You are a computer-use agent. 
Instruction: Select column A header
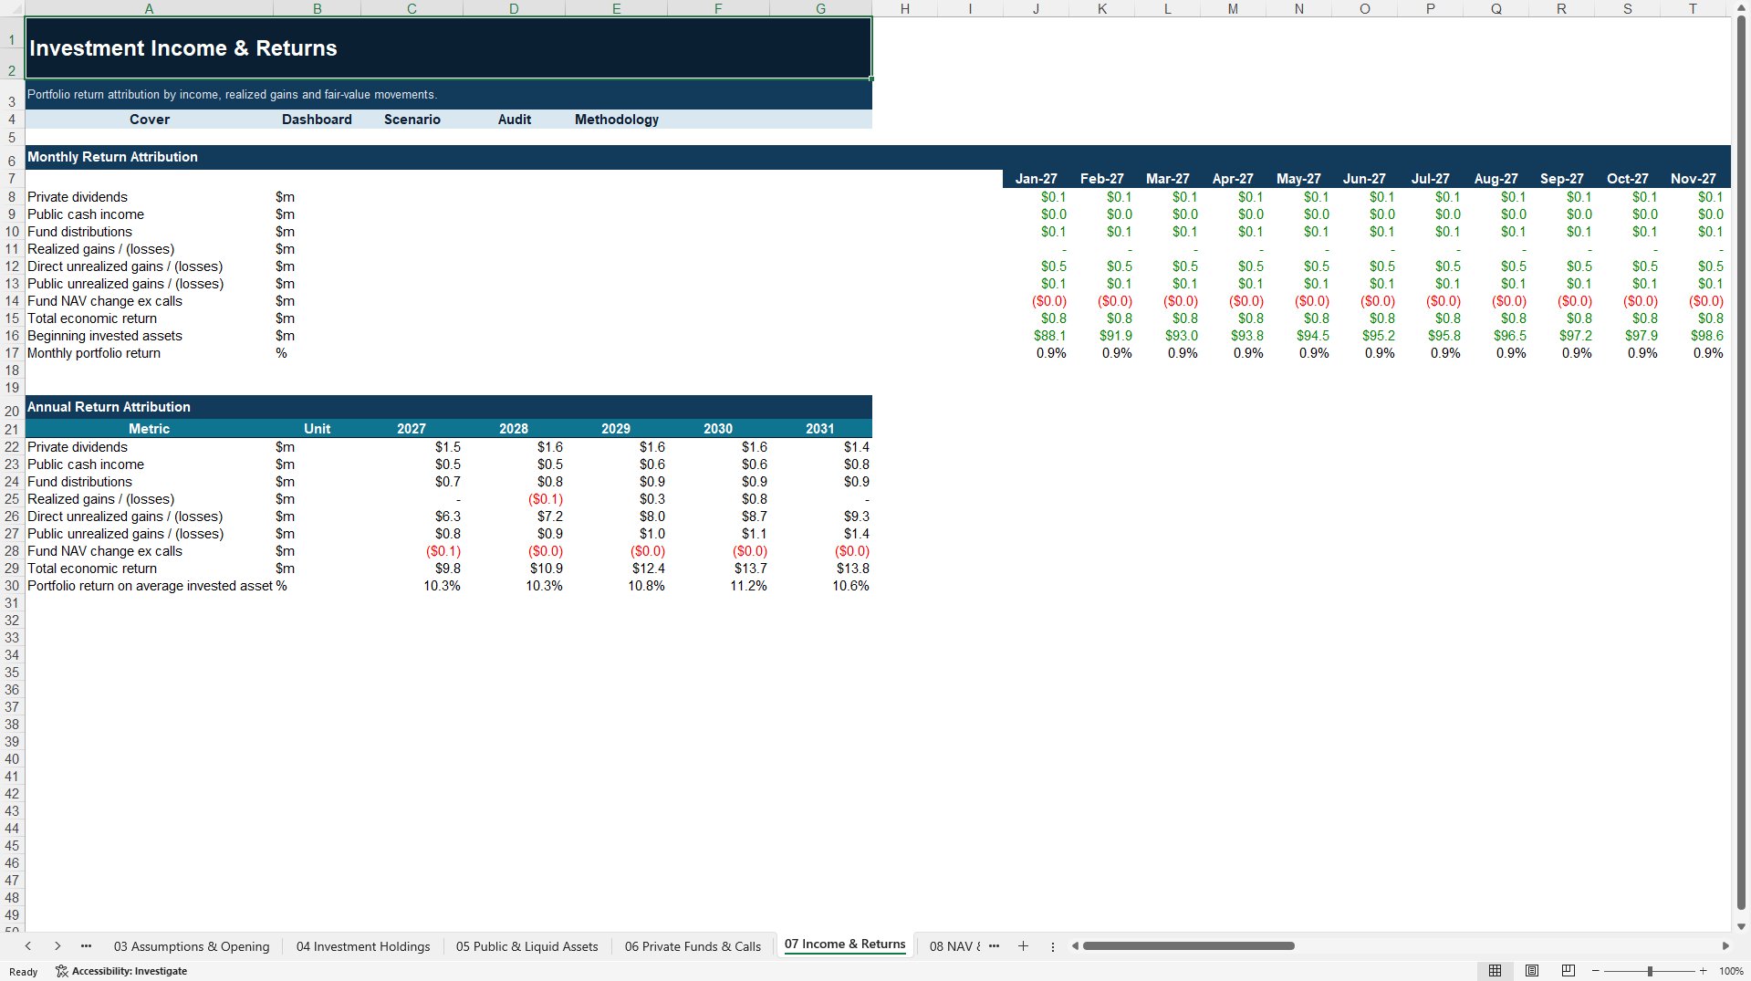click(150, 8)
